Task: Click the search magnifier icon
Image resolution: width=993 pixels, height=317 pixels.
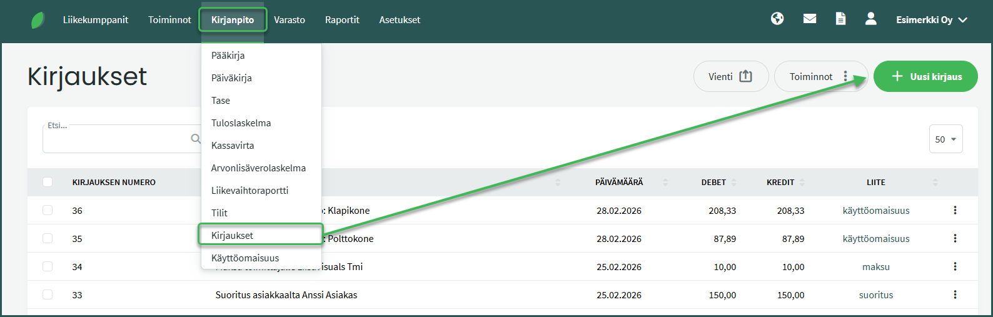Action: 196,139
